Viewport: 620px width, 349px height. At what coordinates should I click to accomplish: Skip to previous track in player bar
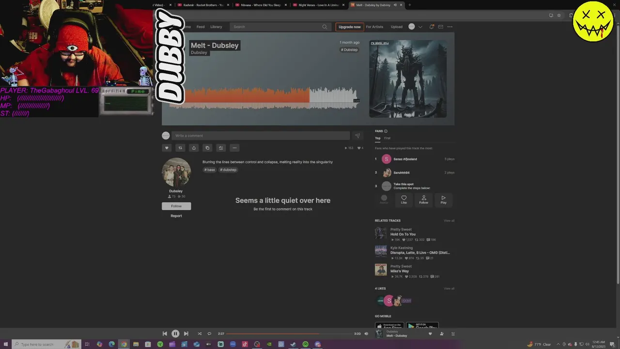coord(165,333)
